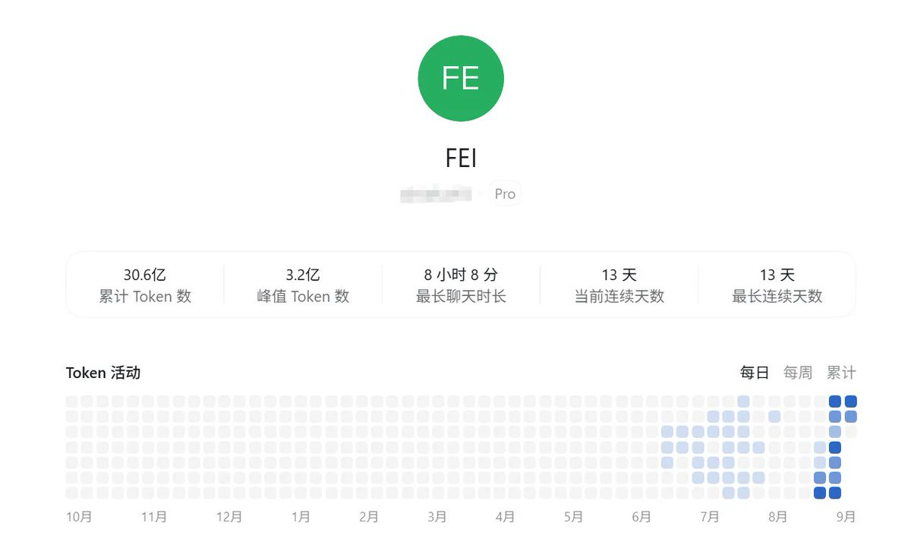Click the dark blue bottom cell in the 9月 column
The width and height of the screenshot is (911, 548).
[835, 493]
